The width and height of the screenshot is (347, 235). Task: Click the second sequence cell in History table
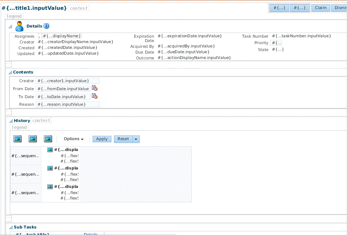tap(26, 174)
